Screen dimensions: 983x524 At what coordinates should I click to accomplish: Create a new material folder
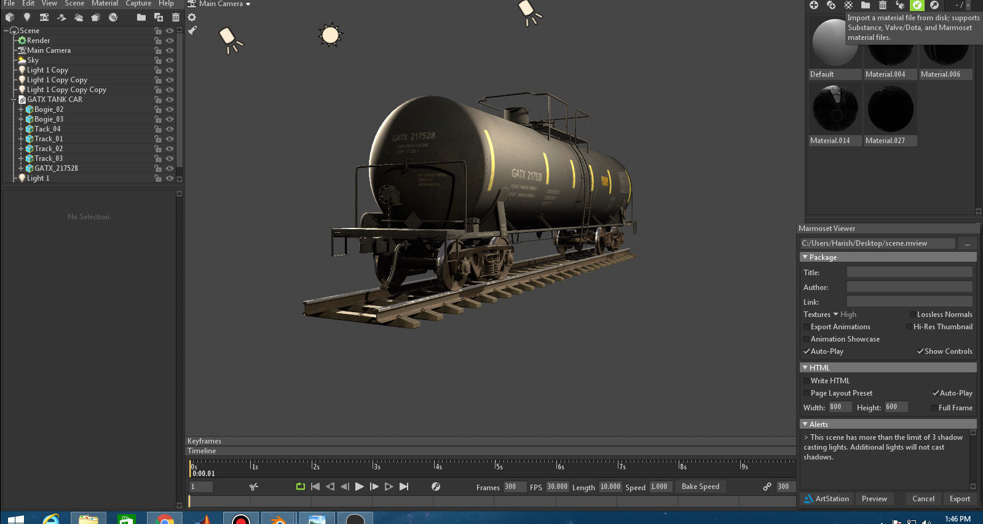866,5
